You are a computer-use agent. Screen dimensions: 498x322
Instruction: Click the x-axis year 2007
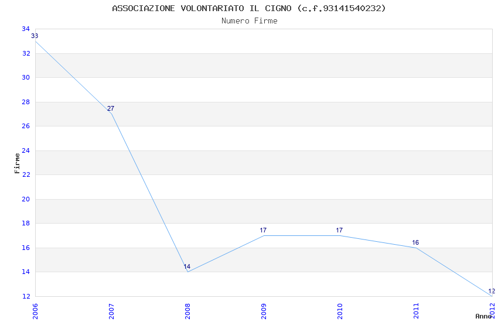[111, 311]
